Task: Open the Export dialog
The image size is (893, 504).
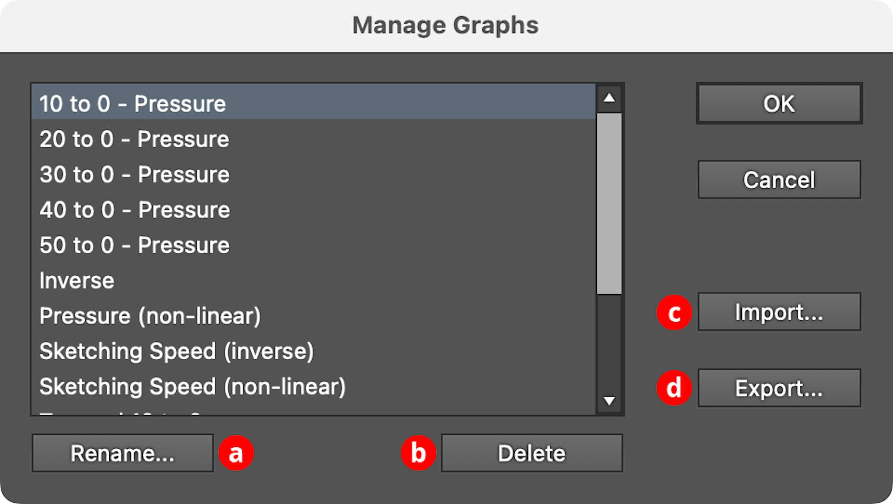Action: click(x=779, y=388)
